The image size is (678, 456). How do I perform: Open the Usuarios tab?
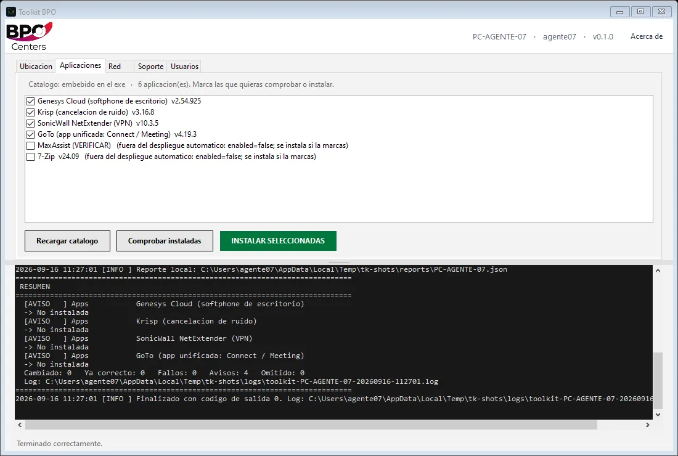click(x=184, y=66)
